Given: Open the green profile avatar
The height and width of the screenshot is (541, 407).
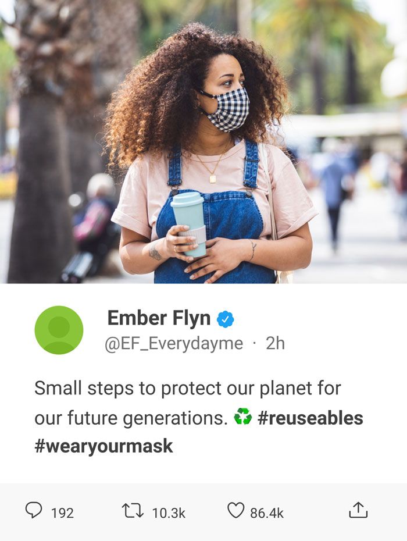Looking at the screenshot, I should [x=59, y=330].
